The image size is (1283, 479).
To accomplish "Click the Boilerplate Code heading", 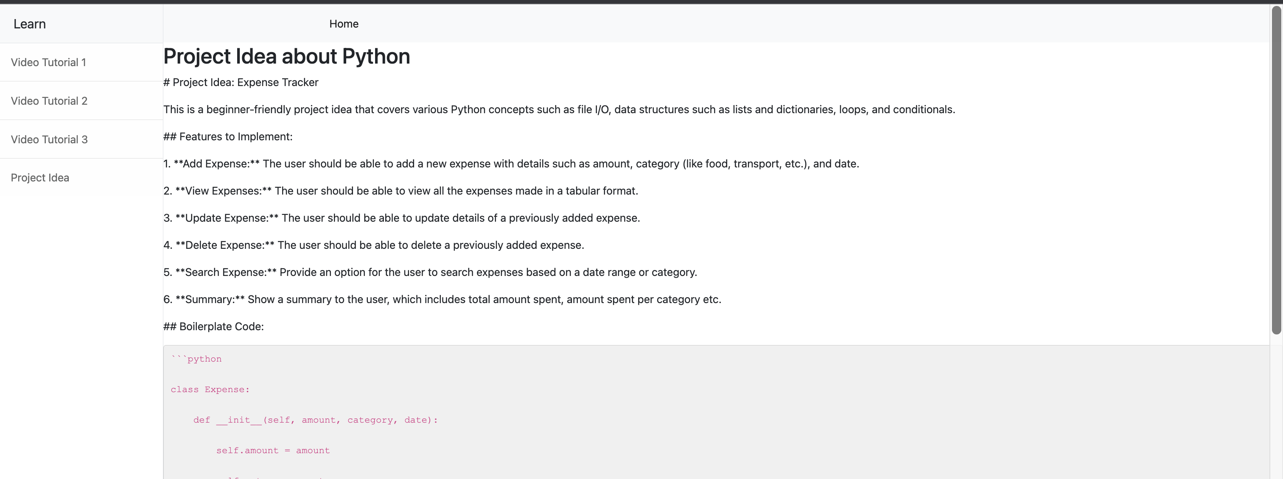I will tap(213, 327).
